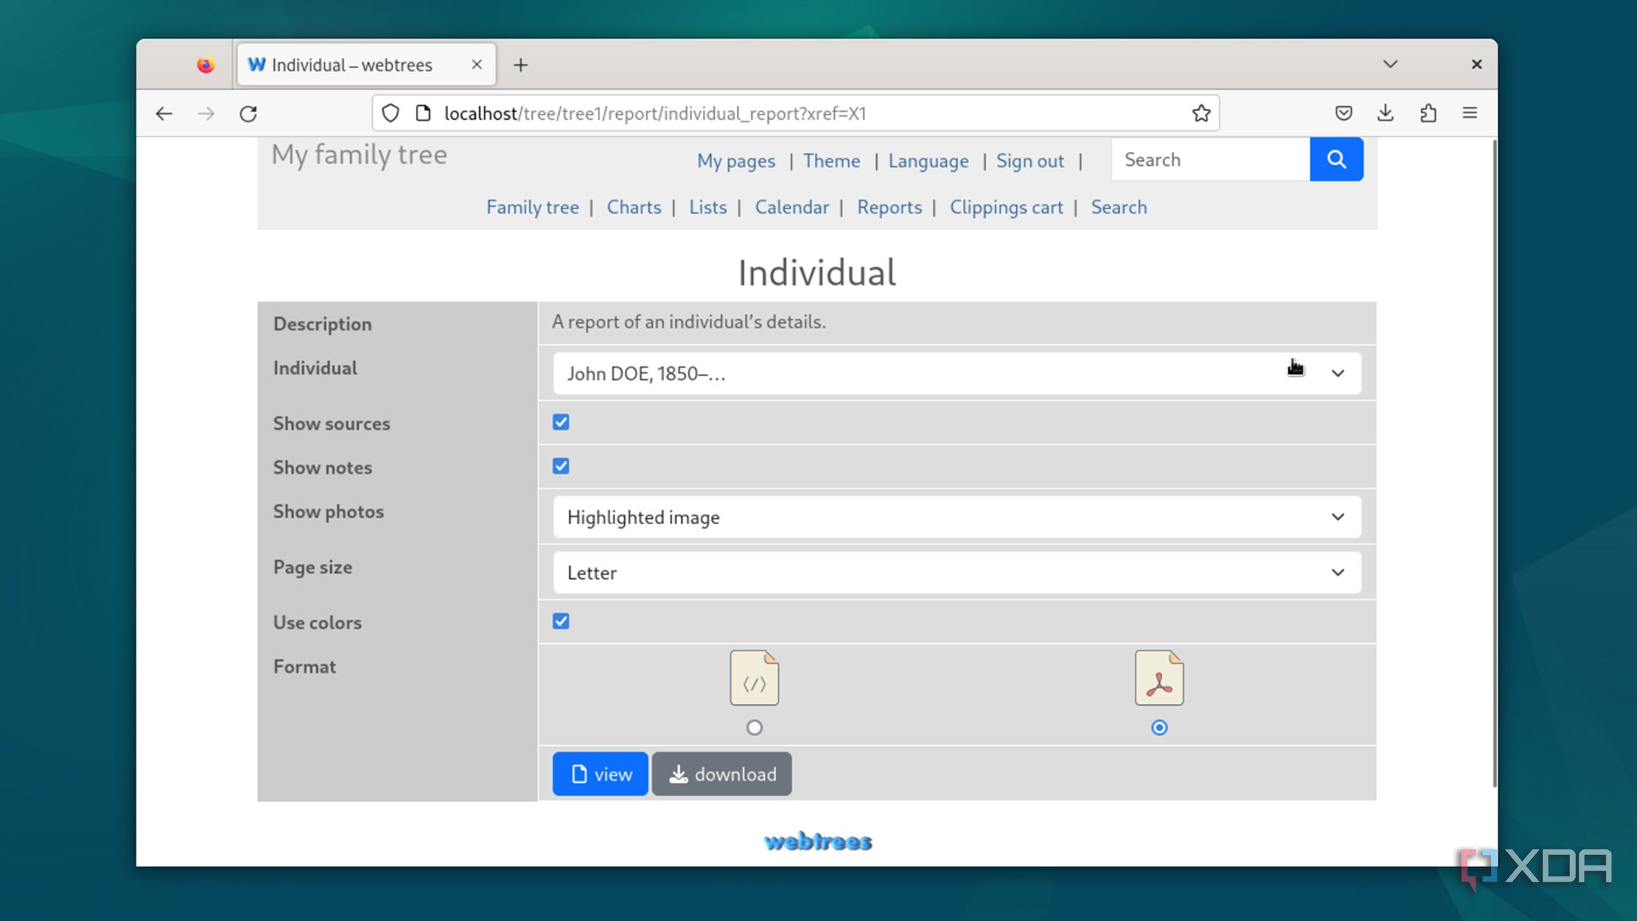The height and width of the screenshot is (921, 1637).
Task: Click the download report button
Action: coord(721,774)
